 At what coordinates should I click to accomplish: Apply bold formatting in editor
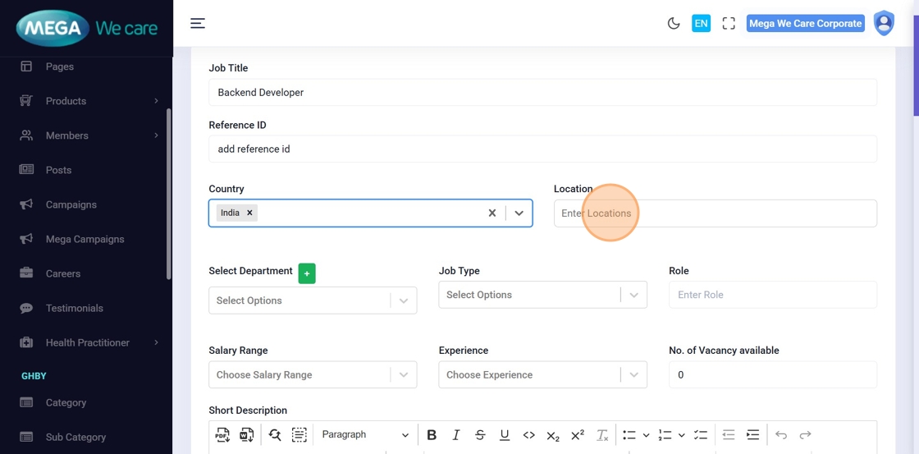coord(432,435)
